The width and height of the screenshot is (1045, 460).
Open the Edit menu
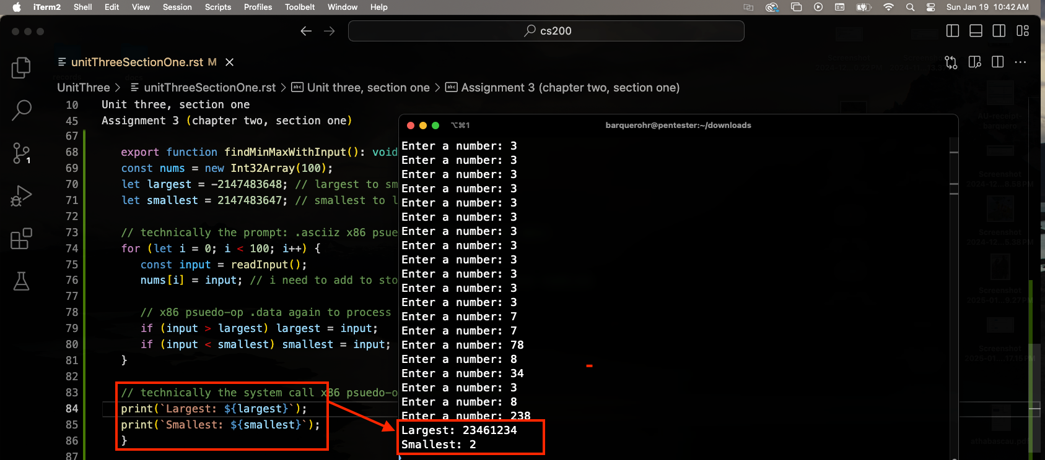pyautogui.click(x=112, y=7)
